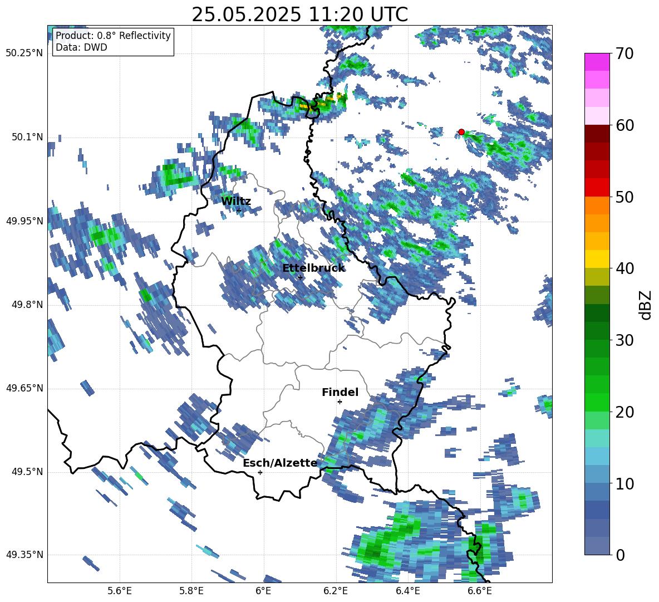The image size is (659, 602).
Task: Click the magenta colorbar segment at top
Action: (x=597, y=62)
